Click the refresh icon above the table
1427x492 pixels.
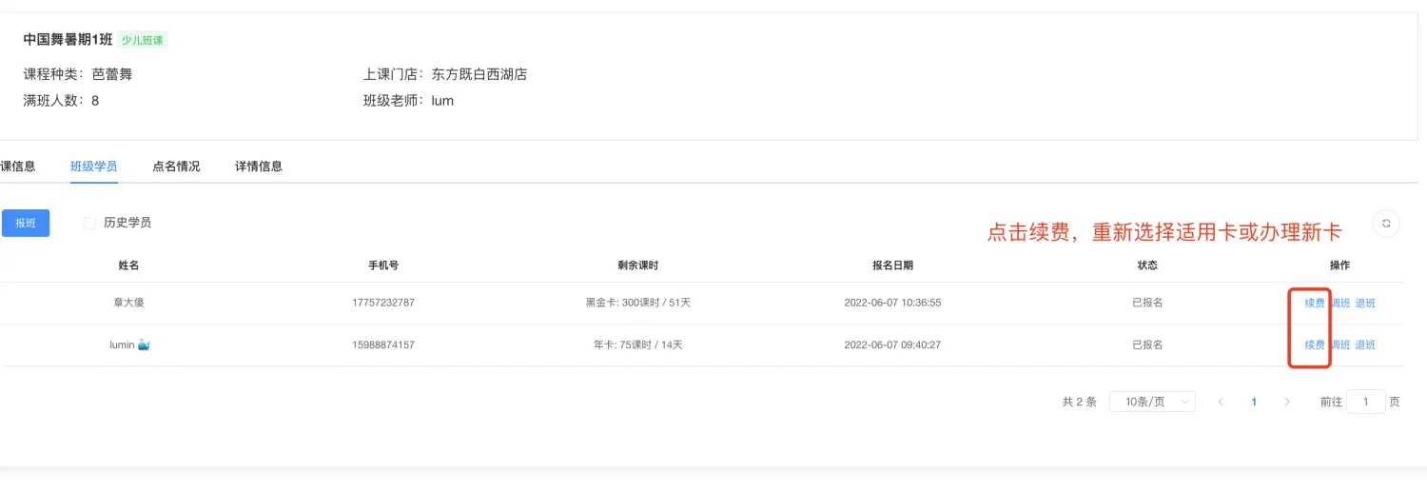[x=1386, y=223]
